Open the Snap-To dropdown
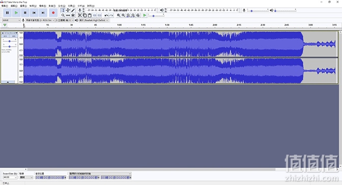 (26, 177)
